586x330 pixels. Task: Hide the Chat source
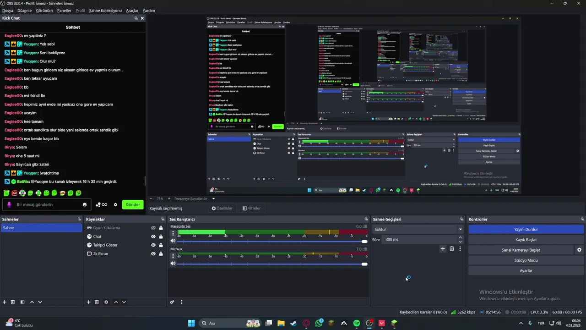[153, 236]
